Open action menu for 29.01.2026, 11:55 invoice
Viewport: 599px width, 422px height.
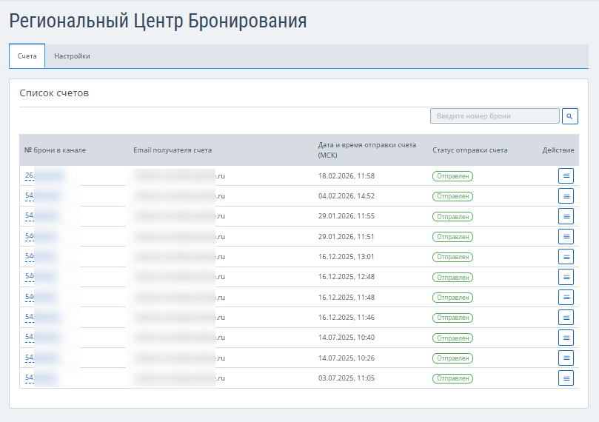pyautogui.click(x=566, y=216)
